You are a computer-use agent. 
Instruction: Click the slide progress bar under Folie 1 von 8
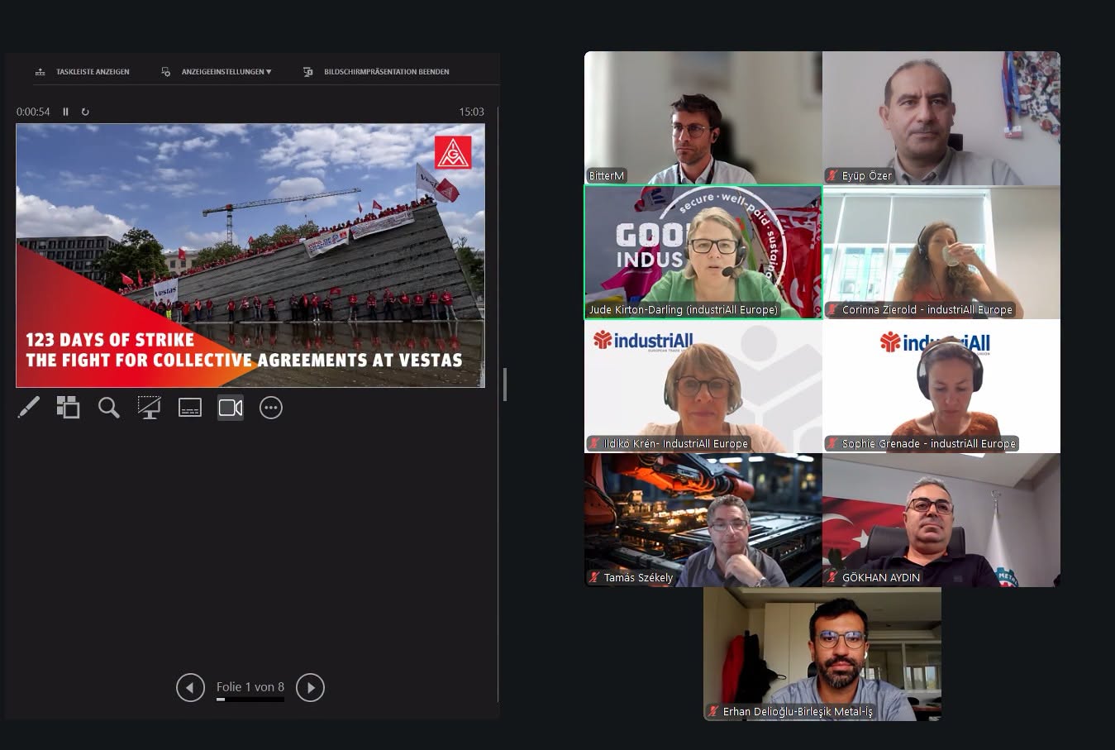(x=250, y=700)
